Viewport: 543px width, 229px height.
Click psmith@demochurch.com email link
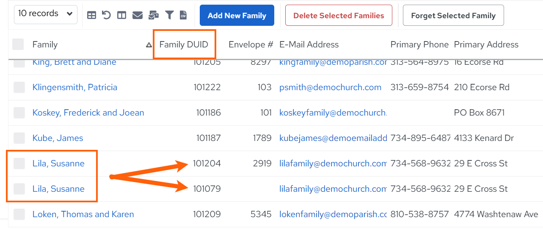pyautogui.click(x=330, y=87)
